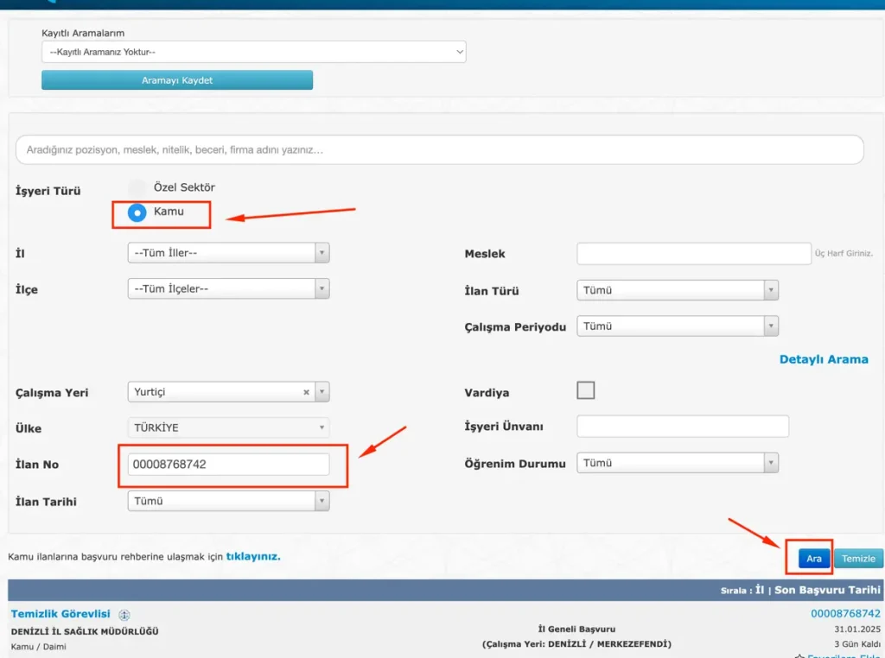Open the Çalışma Periyodu dropdown
The image size is (885, 658).
677,326
